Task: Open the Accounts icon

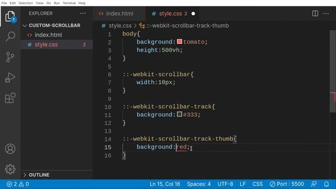Action: coord(10,149)
